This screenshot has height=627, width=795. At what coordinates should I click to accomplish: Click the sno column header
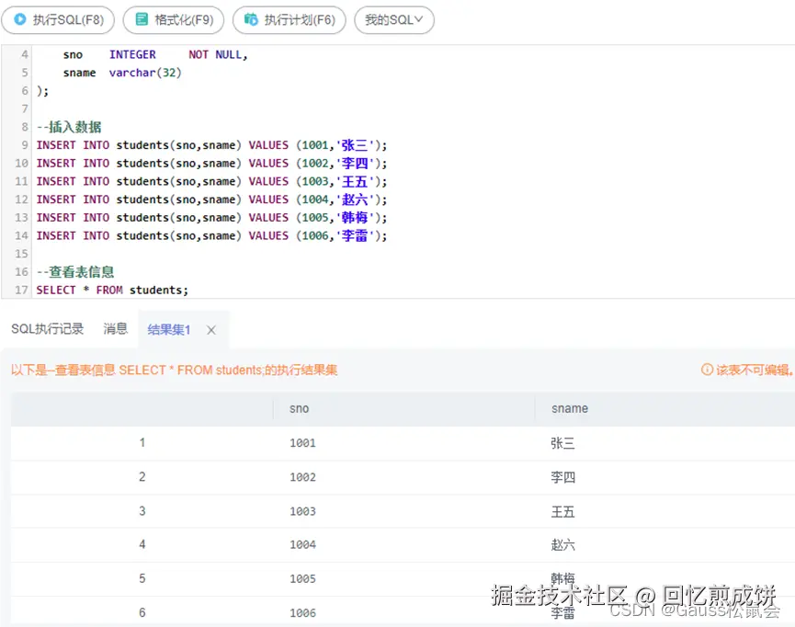(299, 408)
